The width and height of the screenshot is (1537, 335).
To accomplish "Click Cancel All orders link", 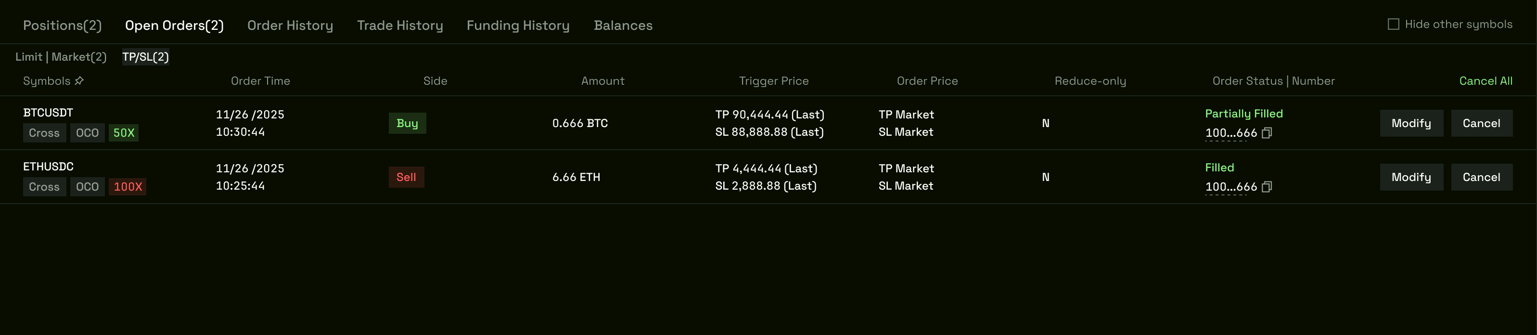I will tap(1485, 81).
